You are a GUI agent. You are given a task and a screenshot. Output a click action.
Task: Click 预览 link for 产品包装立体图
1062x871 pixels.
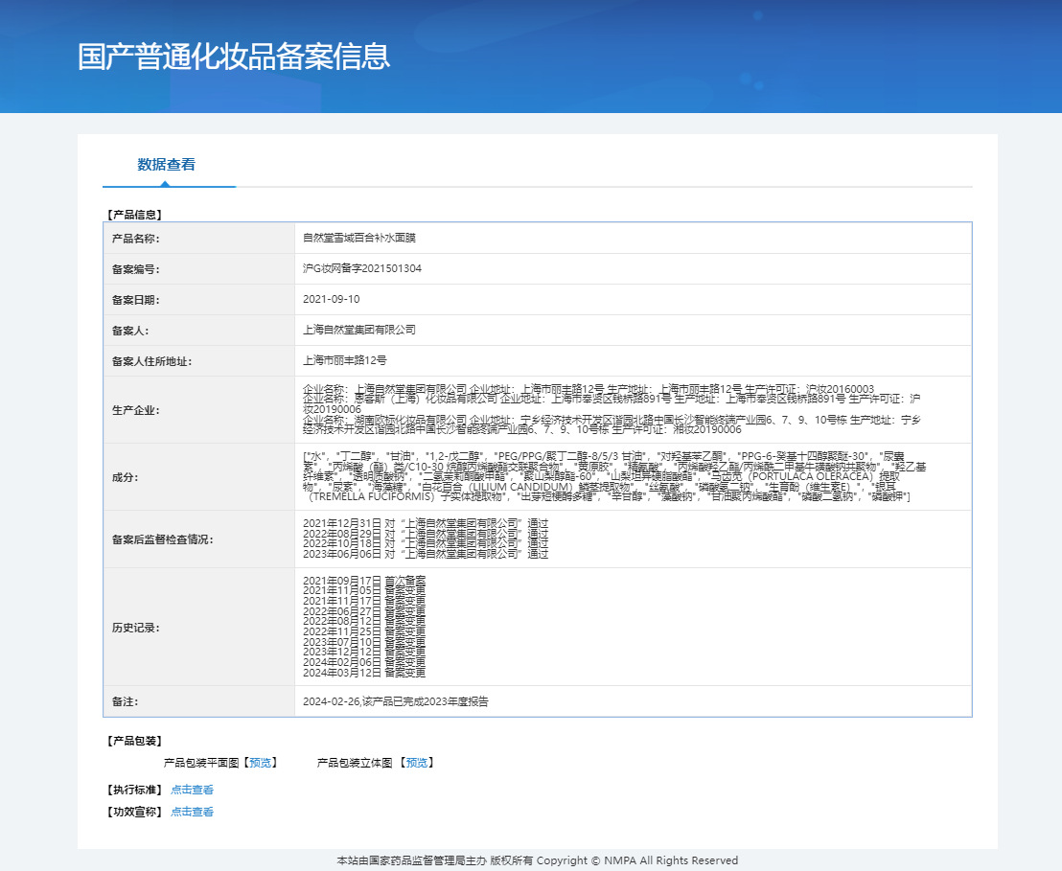coord(417,763)
